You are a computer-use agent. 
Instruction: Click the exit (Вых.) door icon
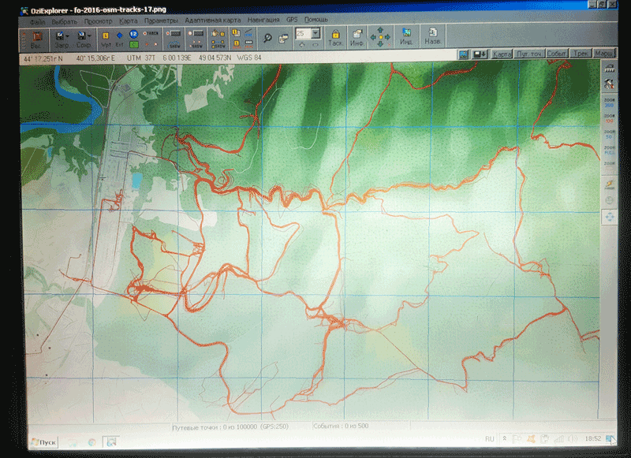point(35,36)
